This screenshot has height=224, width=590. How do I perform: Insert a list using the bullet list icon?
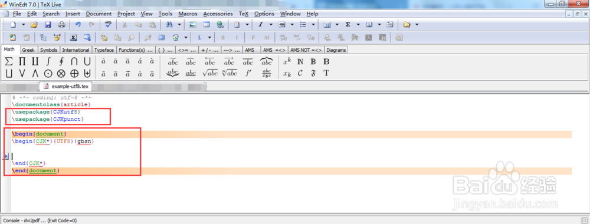coord(303,25)
